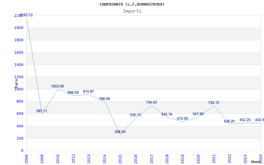Click the Importi subtitle
Image resolution: width=264 pixels, height=165 pixels.
coord(132,11)
